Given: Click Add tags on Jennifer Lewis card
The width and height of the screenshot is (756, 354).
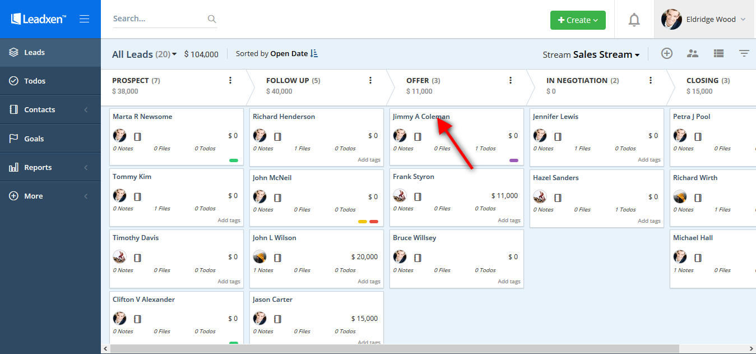Looking at the screenshot, I should pyautogui.click(x=650, y=160).
